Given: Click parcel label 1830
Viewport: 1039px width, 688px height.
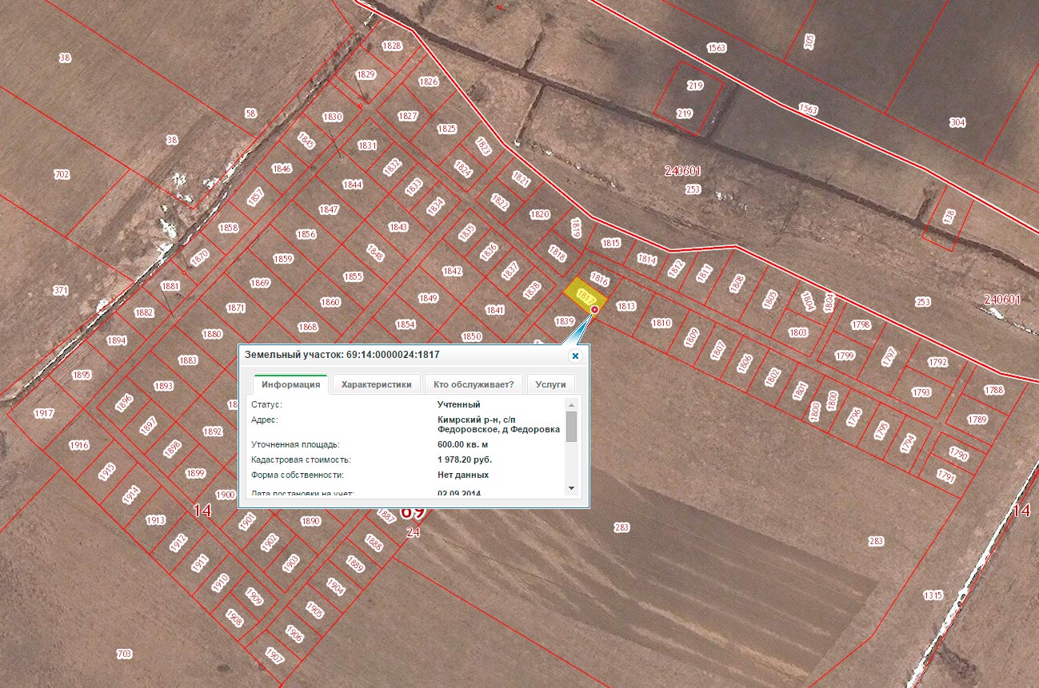Looking at the screenshot, I should click(333, 117).
